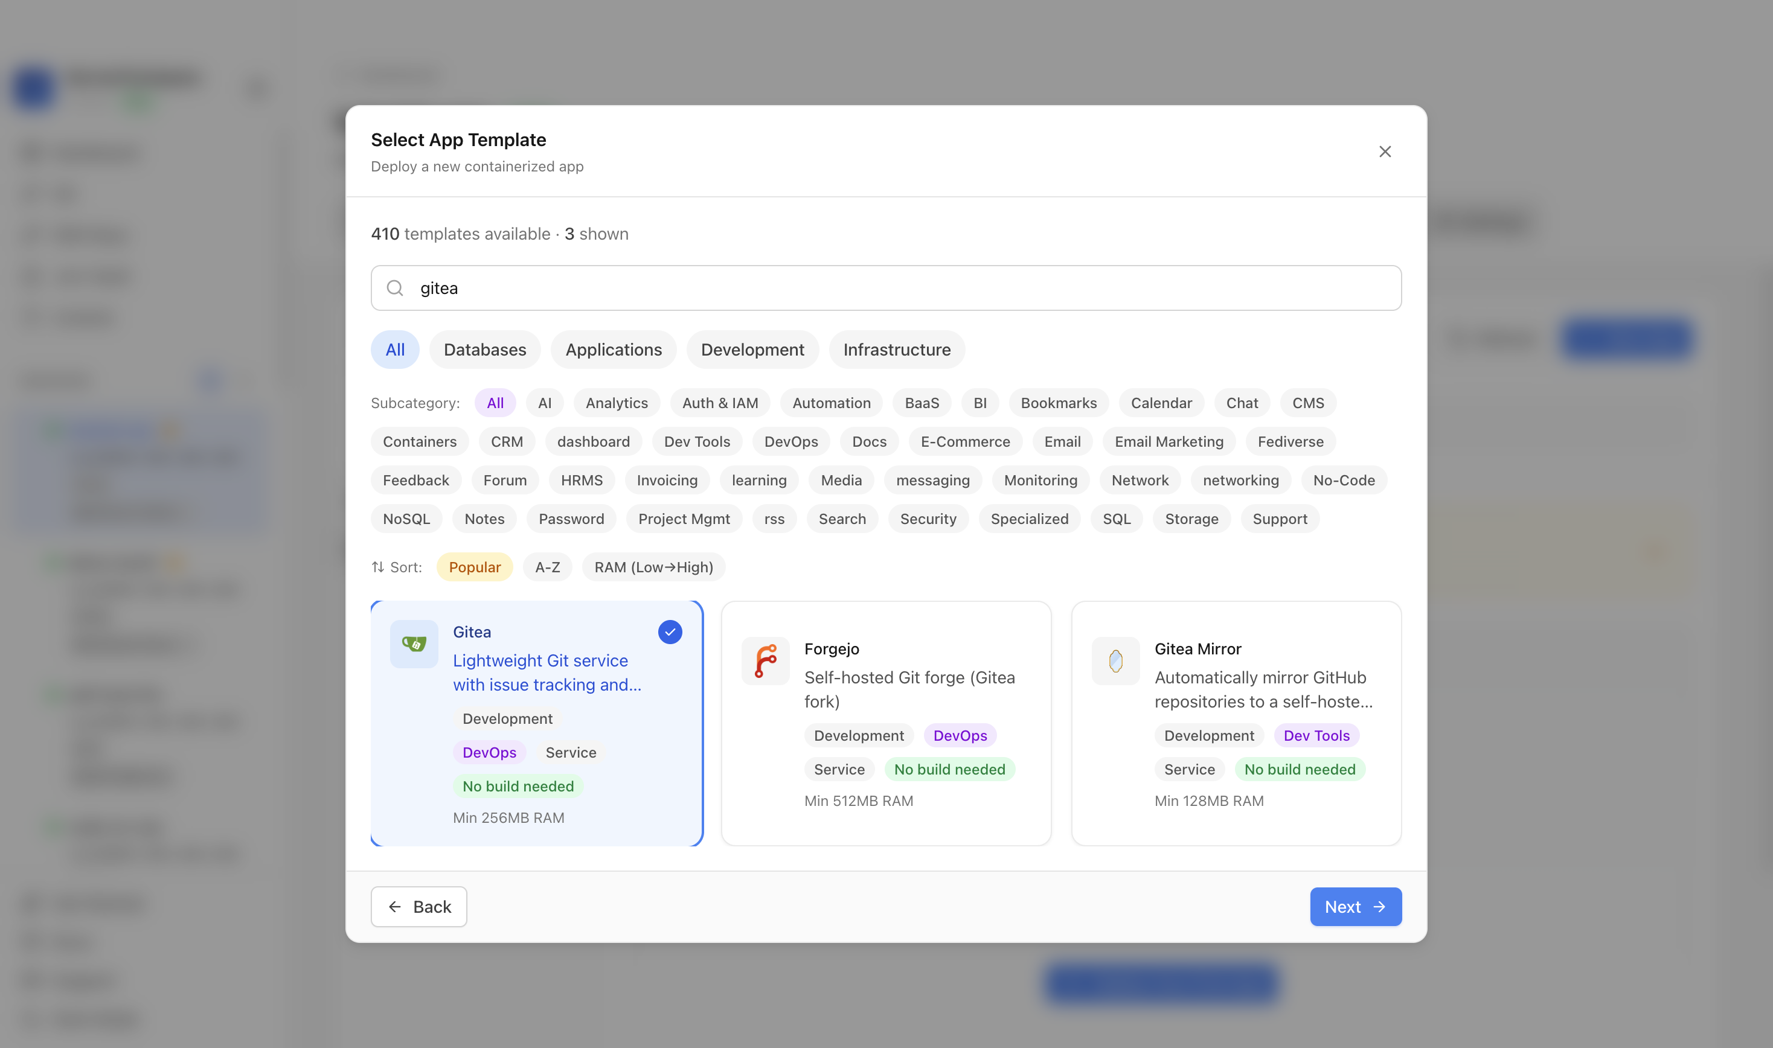Image resolution: width=1773 pixels, height=1048 pixels.
Task: Sort templates A-Z
Action: [x=548, y=567]
